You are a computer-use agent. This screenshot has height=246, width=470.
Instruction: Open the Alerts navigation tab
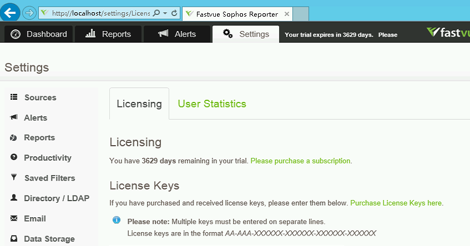click(177, 34)
